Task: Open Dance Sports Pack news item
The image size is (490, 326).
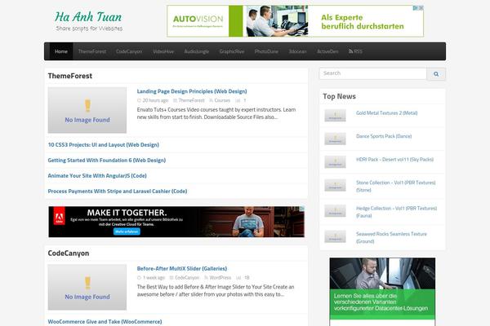Action: tap(384, 136)
